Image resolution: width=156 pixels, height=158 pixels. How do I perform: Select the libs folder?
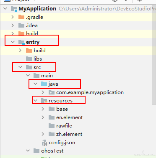coord(34,59)
